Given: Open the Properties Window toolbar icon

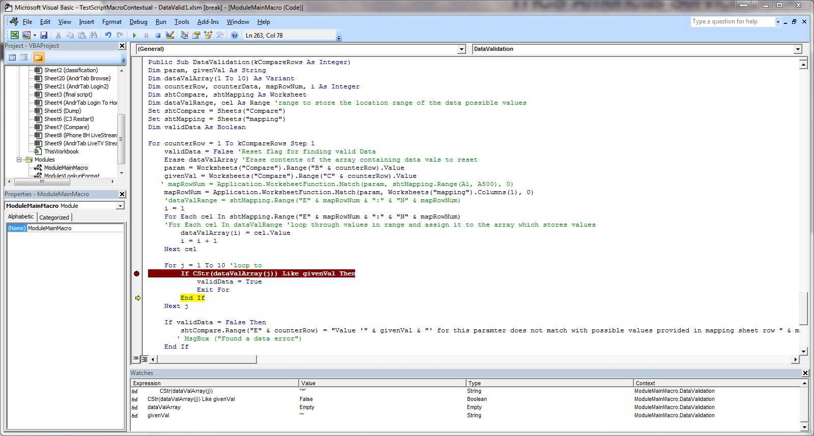Looking at the screenshot, I should [x=196, y=35].
